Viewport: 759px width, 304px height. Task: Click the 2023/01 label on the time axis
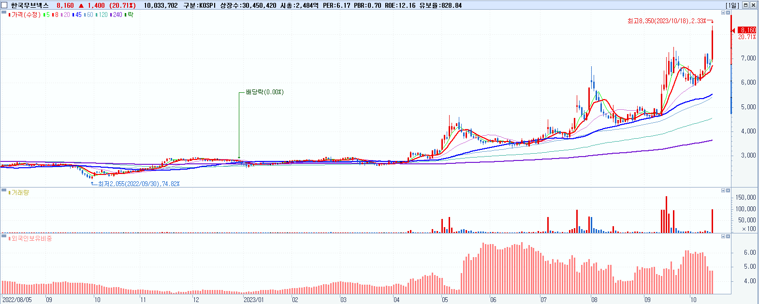point(254,300)
